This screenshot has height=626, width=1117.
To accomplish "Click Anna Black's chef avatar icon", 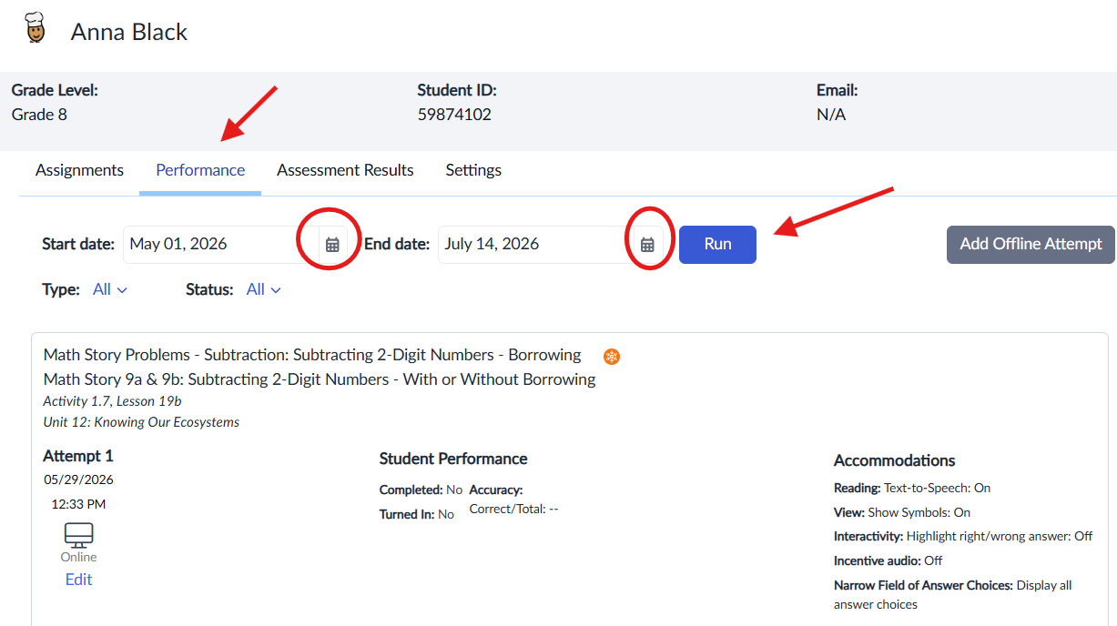I will (x=35, y=28).
